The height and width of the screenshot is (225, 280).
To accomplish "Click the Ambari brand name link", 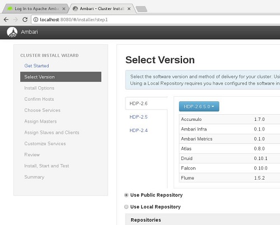I will (x=29, y=32).
